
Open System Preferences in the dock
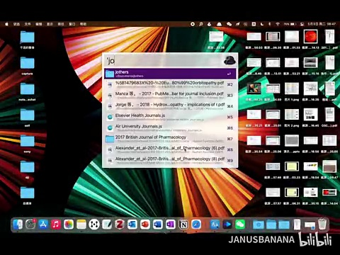[30, 225]
